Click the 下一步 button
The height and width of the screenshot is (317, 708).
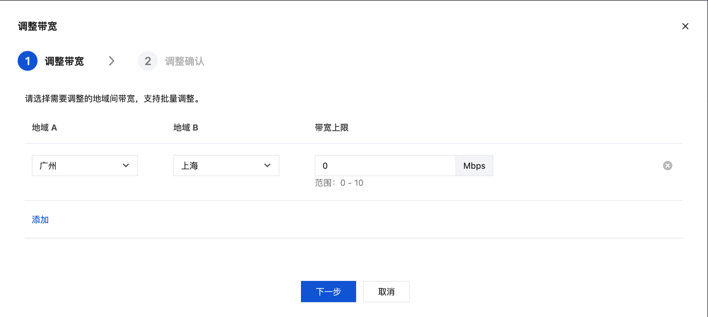[x=328, y=292]
